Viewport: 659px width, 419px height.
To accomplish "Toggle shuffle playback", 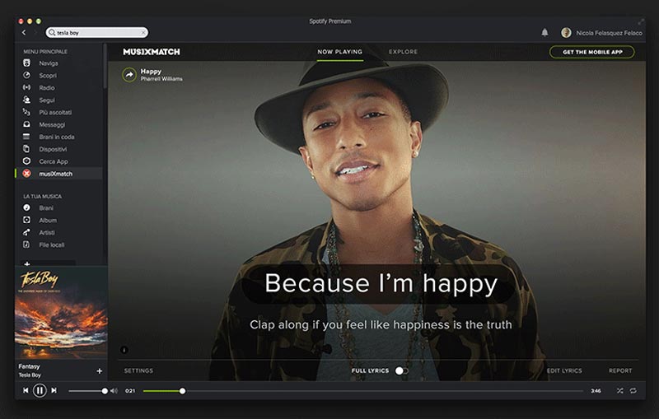I will click(x=620, y=390).
